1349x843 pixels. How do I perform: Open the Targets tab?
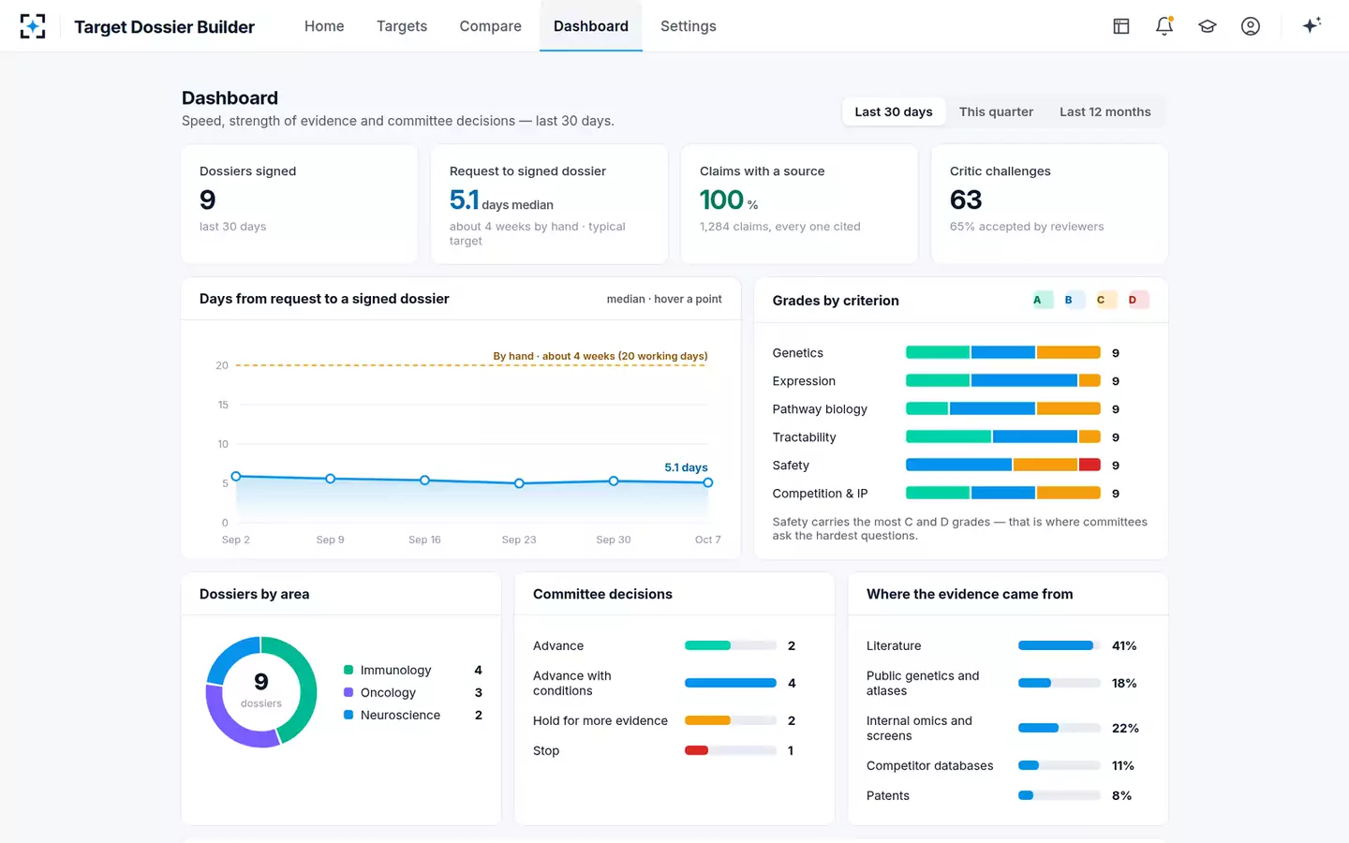402,26
